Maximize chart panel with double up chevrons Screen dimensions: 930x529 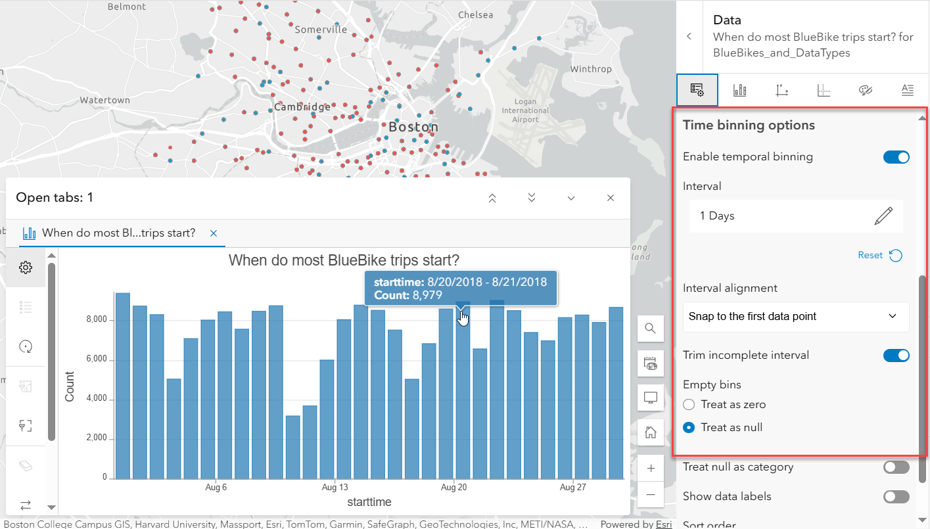point(492,198)
